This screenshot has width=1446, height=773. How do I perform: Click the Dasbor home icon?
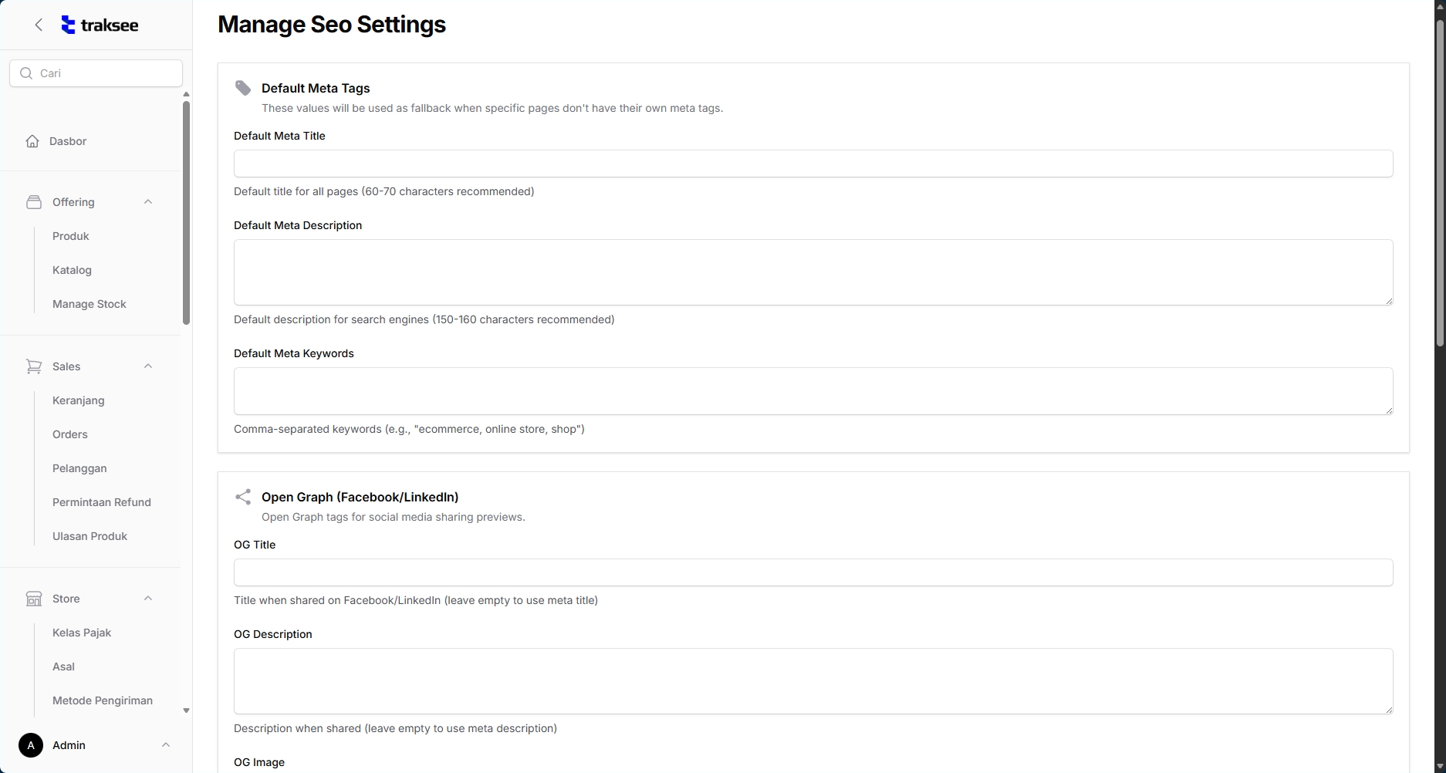click(32, 141)
